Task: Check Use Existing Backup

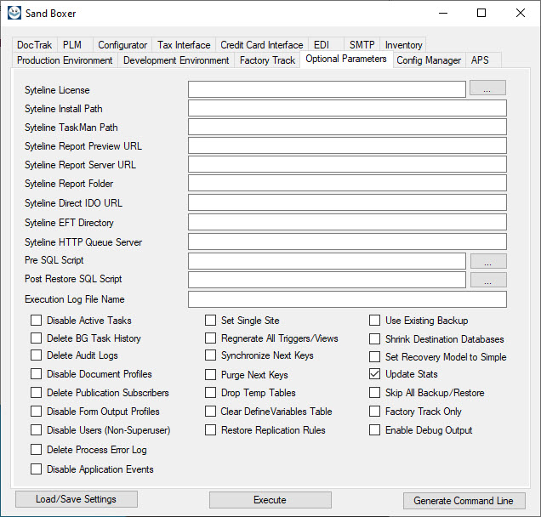Action: pos(375,321)
